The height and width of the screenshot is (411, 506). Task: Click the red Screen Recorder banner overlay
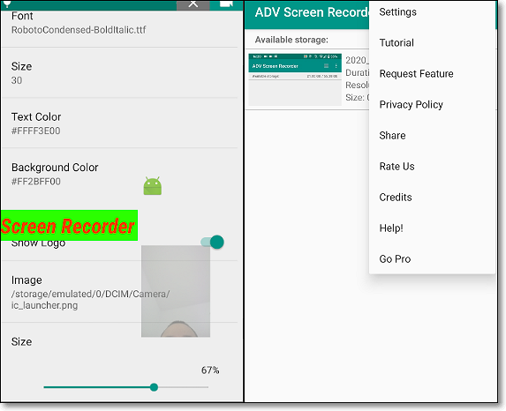tap(69, 225)
